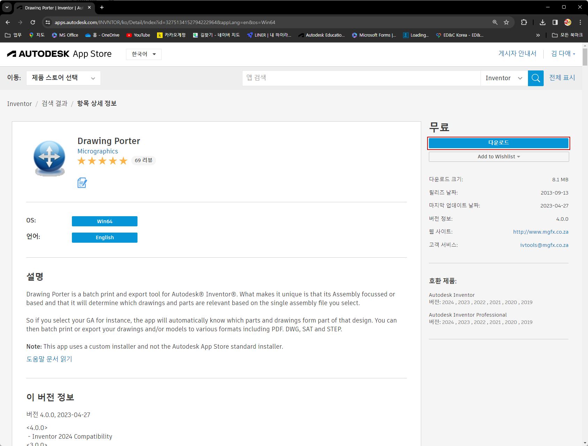Click the Drawing Porter app thumbnail
588x446 pixels.
(49, 158)
